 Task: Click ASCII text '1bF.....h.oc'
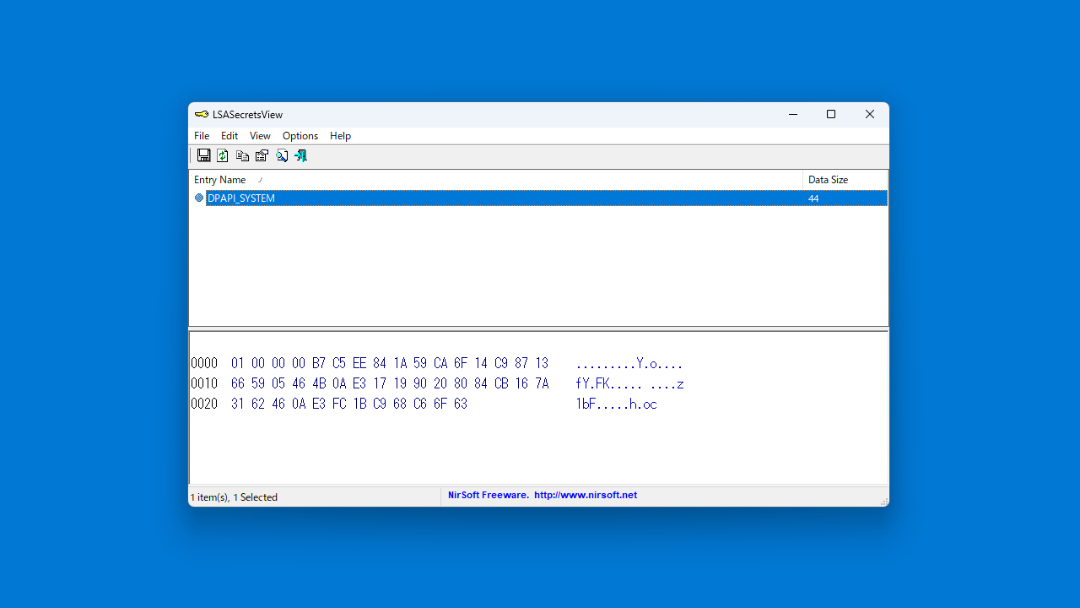click(616, 404)
